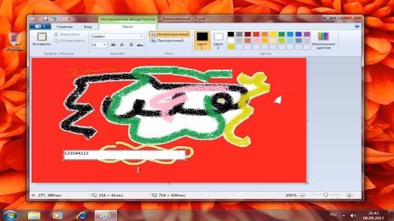Click the Undo arrow in quick access toolbar

pos(54,19)
